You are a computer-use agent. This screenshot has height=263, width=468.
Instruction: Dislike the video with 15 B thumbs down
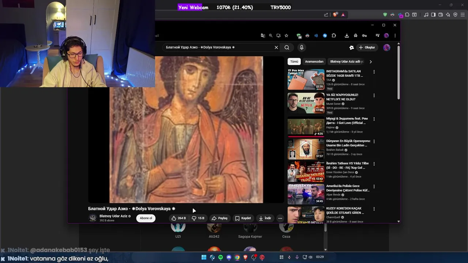tap(198, 218)
